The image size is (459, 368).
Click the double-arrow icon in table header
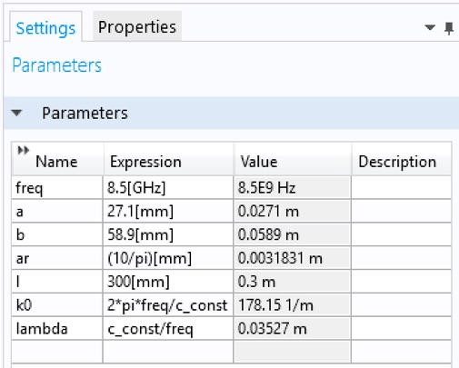coord(24,150)
